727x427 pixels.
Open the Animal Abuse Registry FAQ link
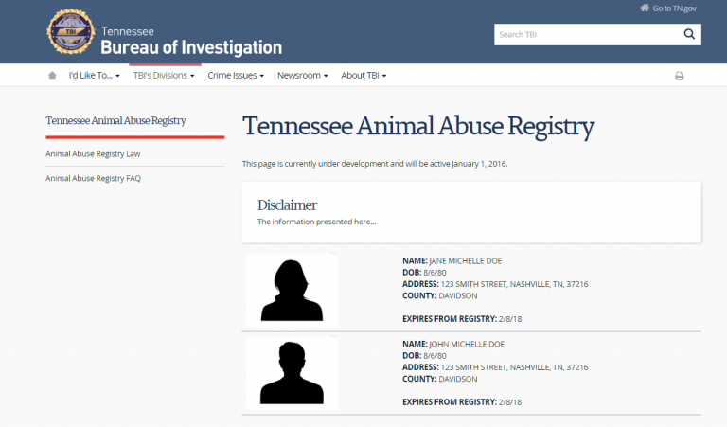(x=93, y=178)
